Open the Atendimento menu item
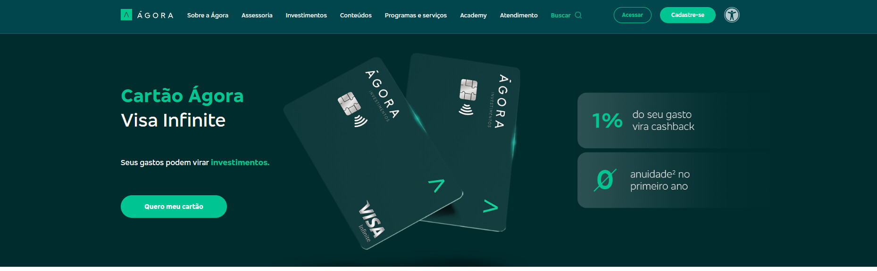Image resolution: width=877 pixels, height=271 pixels. point(519,16)
